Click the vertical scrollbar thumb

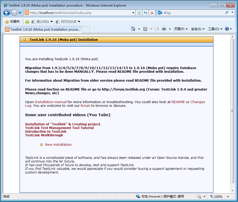tap(233, 111)
